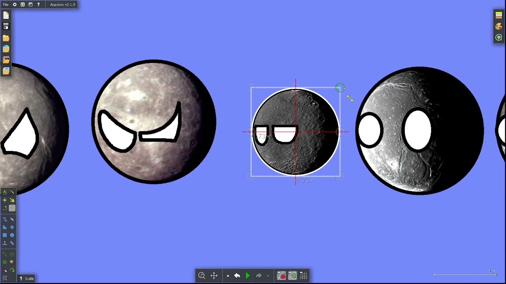Screen dimensions: 506x284
Task: Click the save scene disk icon
Action: [6, 26]
